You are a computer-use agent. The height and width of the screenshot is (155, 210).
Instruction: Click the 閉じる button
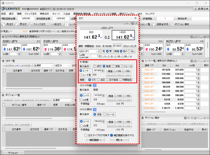click(x=119, y=140)
